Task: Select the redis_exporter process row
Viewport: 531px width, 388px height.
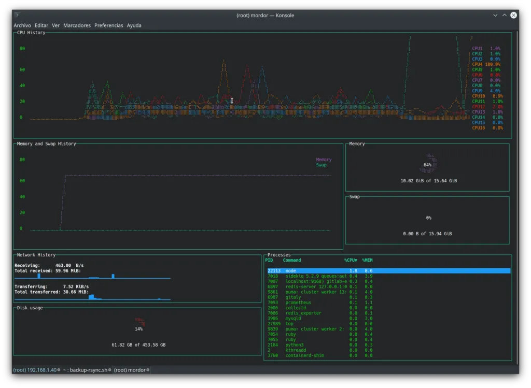Action: (x=389, y=313)
